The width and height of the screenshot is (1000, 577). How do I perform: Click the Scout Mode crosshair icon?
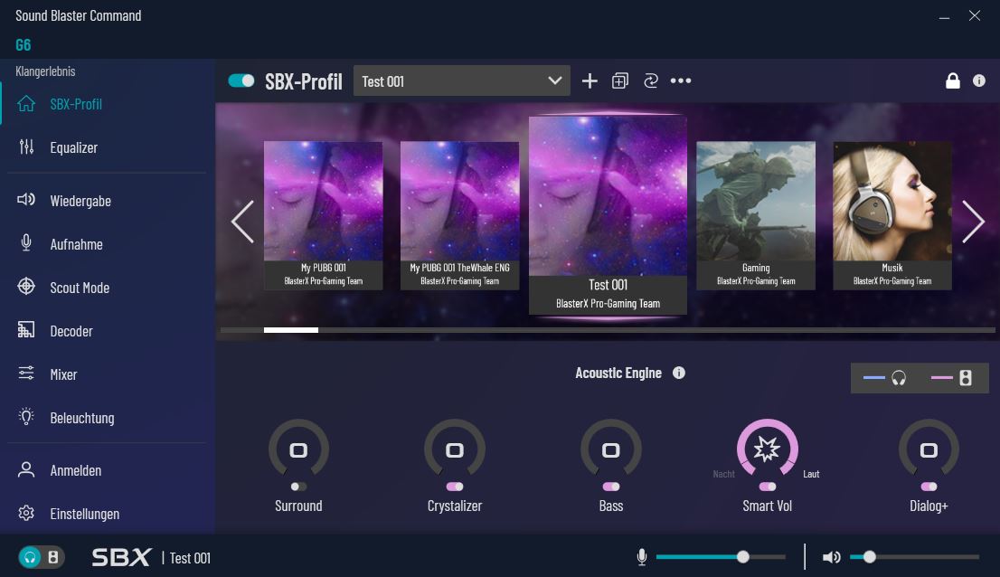(x=26, y=287)
